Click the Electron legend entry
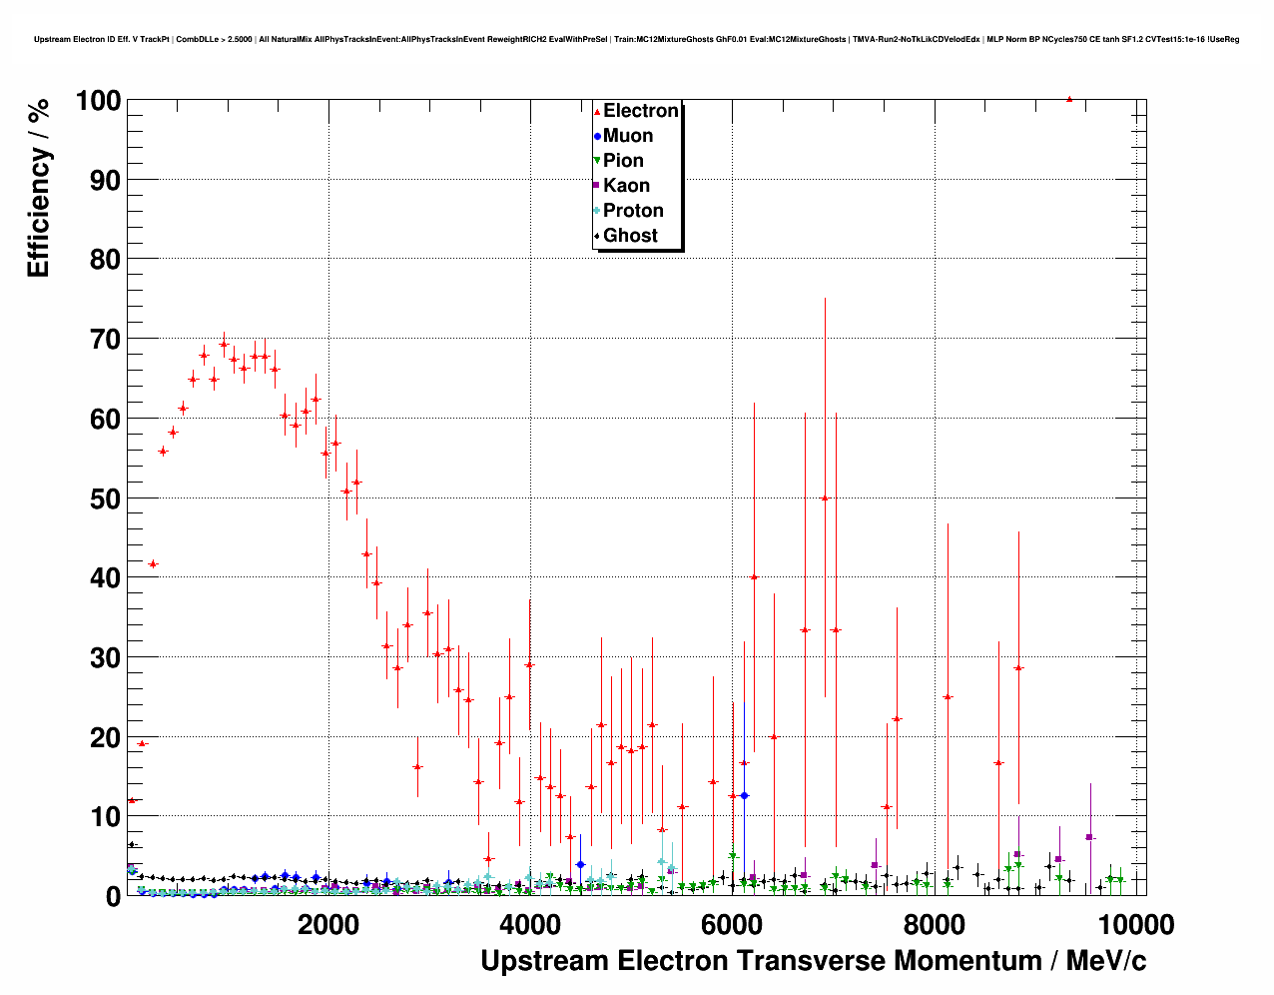 (636, 111)
